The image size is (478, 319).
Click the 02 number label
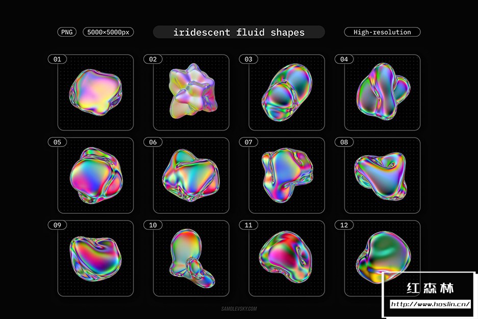click(153, 59)
